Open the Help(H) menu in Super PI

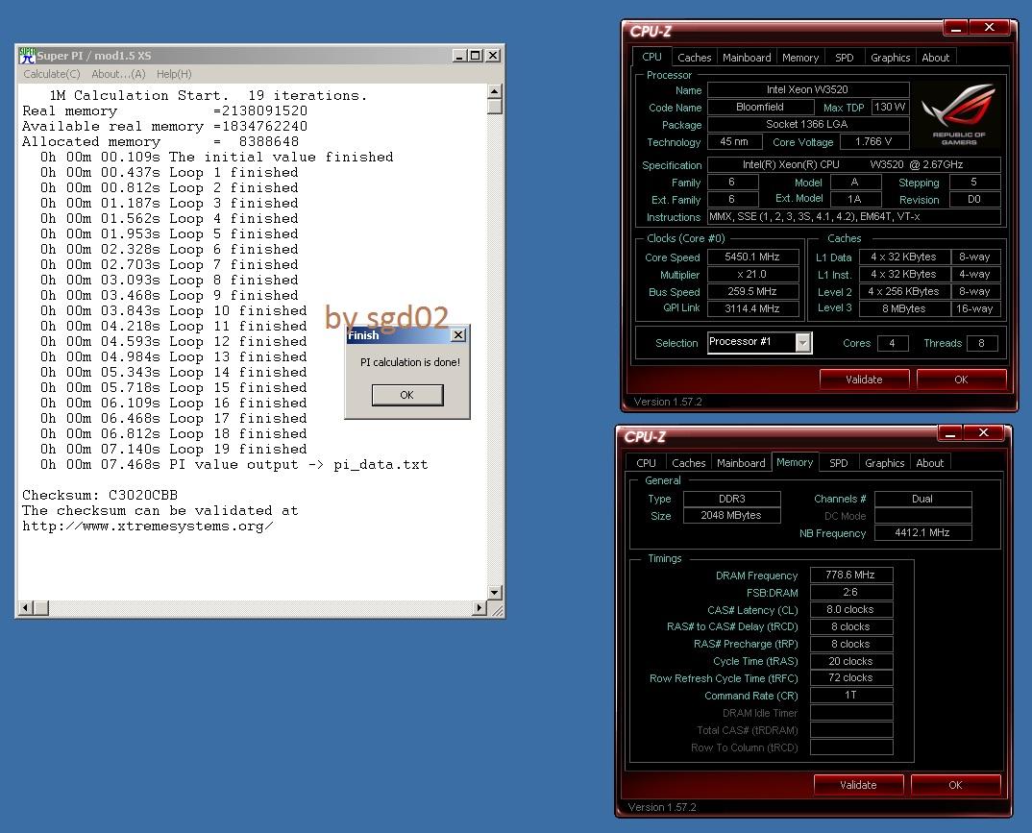click(x=174, y=74)
